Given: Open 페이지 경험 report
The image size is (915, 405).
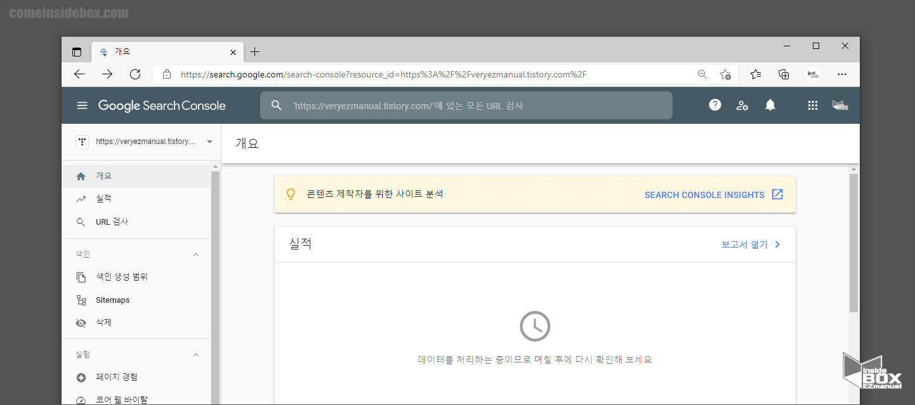Looking at the screenshot, I should [136, 377].
